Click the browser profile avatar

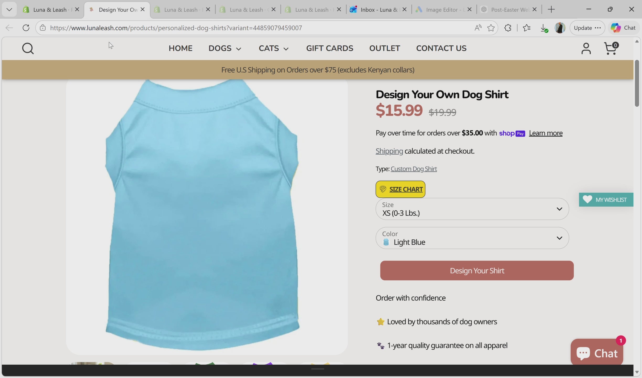pyautogui.click(x=560, y=28)
